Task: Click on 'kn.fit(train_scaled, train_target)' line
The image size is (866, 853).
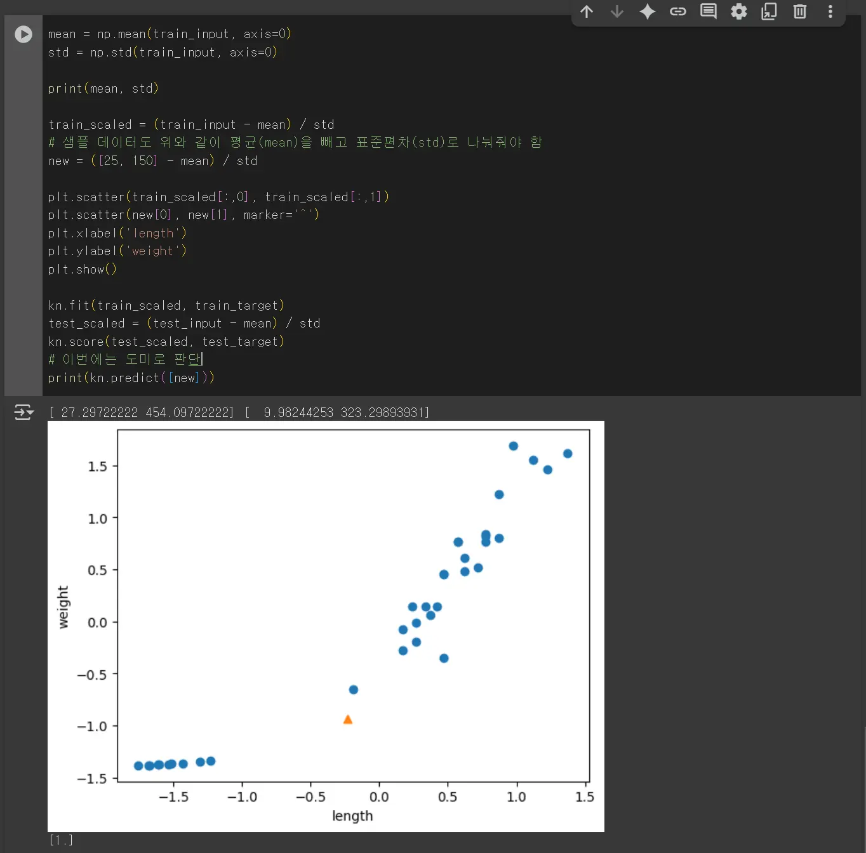Action: coord(166,305)
